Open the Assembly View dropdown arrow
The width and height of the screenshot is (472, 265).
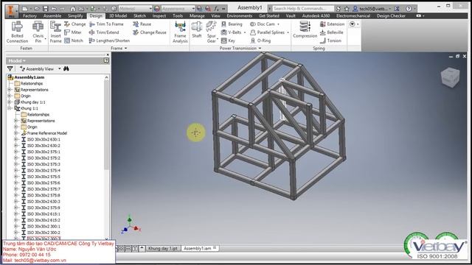click(x=59, y=68)
